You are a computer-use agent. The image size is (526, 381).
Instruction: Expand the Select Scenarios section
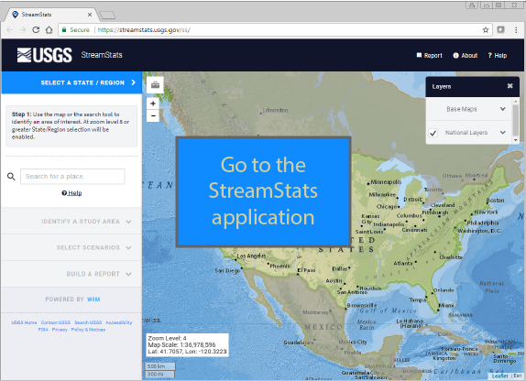pos(71,247)
